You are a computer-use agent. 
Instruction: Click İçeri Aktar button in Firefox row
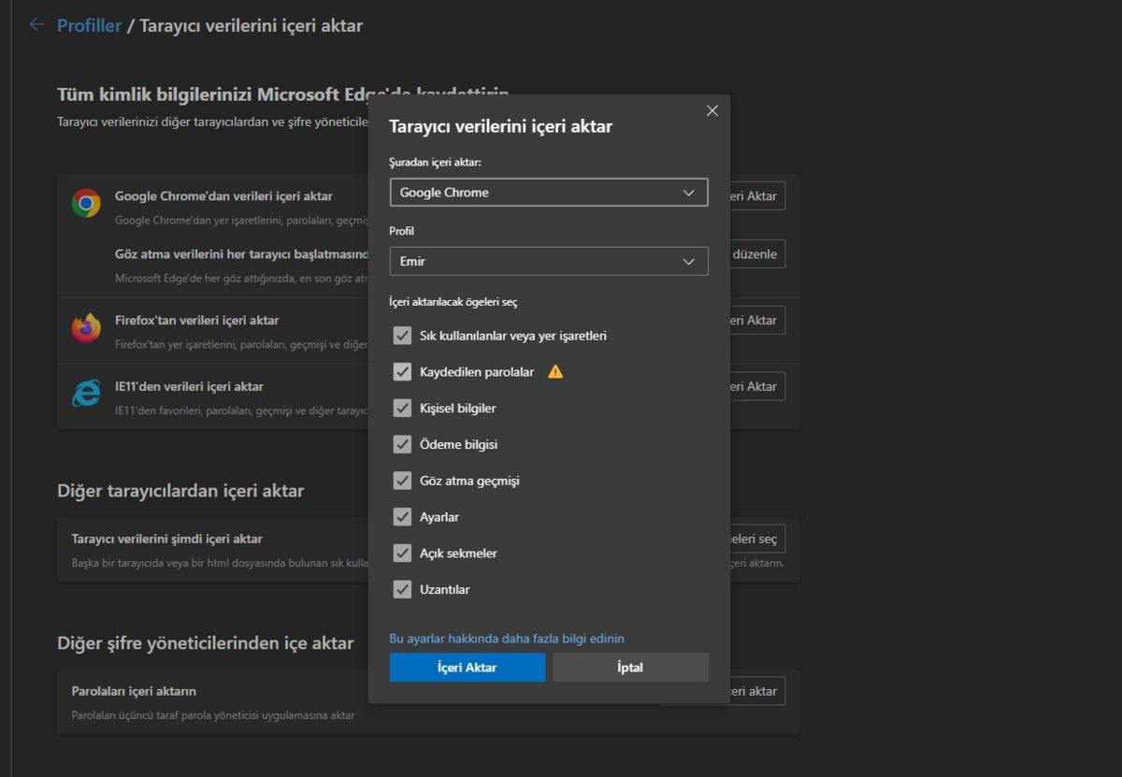(x=757, y=321)
